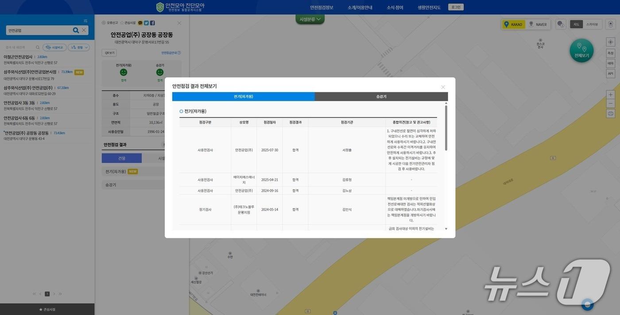Go to the last page arrow in pagination
620x315 pixels.
pos(60,294)
